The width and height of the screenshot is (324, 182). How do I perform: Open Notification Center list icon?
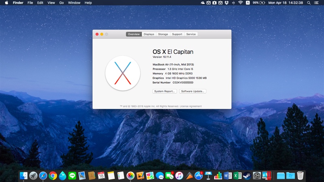point(316,3)
